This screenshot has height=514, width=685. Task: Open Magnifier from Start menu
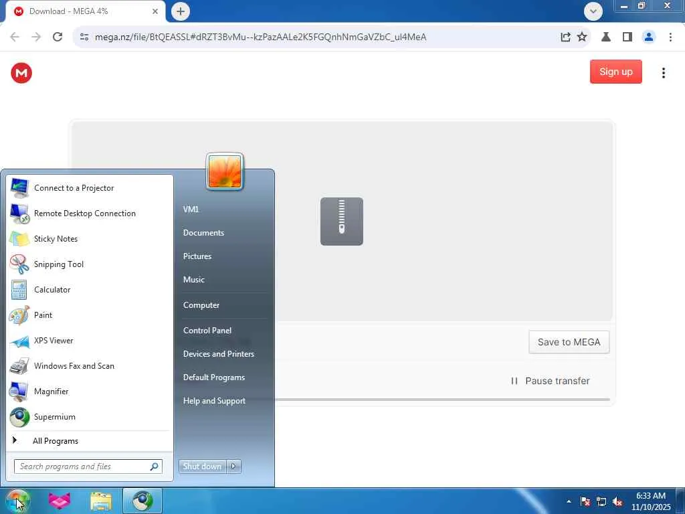[89, 391]
